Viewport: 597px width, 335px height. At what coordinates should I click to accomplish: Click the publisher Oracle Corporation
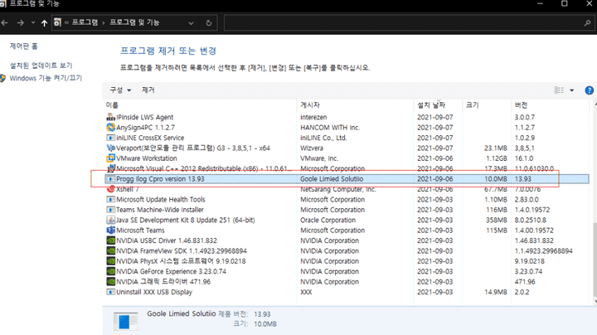coord(328,220)
